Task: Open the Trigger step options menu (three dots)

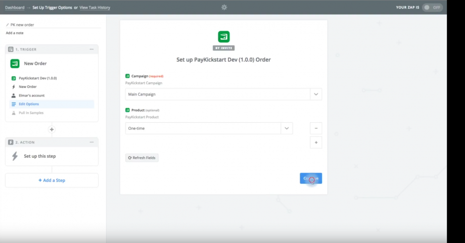Action: coord(91,49)
